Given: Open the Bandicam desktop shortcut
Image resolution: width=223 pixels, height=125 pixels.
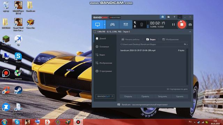Looking at the screenshot, I should pyautogui.click(x=6, y=74).
